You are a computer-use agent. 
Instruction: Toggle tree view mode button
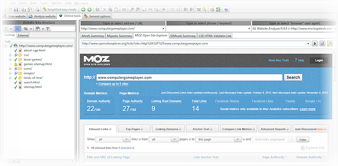point(18,29)
